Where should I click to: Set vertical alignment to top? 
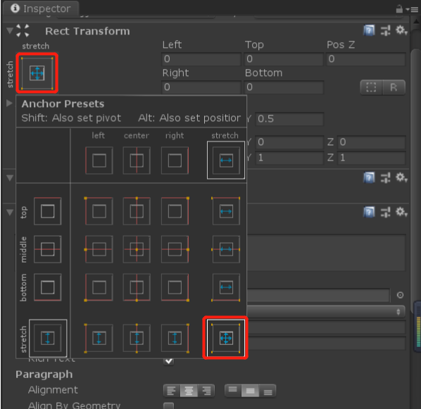[x=233, y=391]
